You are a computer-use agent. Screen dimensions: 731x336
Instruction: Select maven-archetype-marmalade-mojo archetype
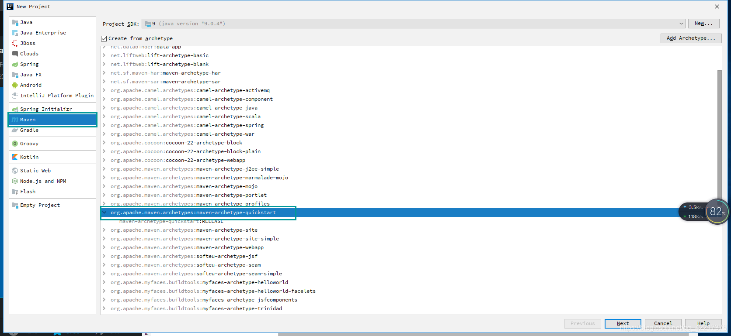pos(199,178)
